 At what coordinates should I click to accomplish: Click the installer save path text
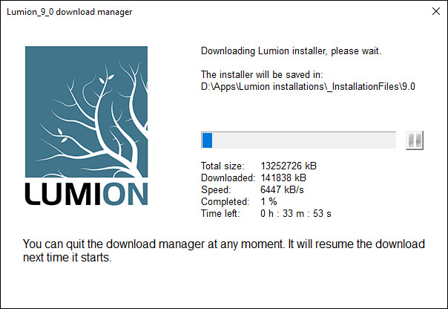tap(308, 86)
